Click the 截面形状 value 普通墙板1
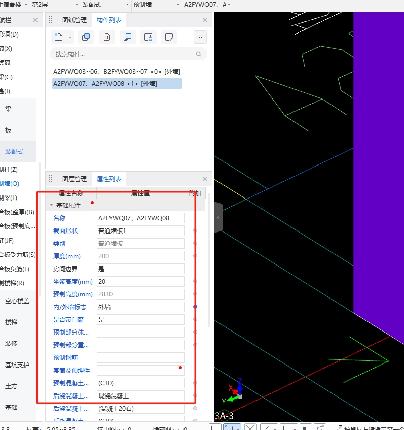The width and height of the screenshot is (404, 430). (140, 231)
